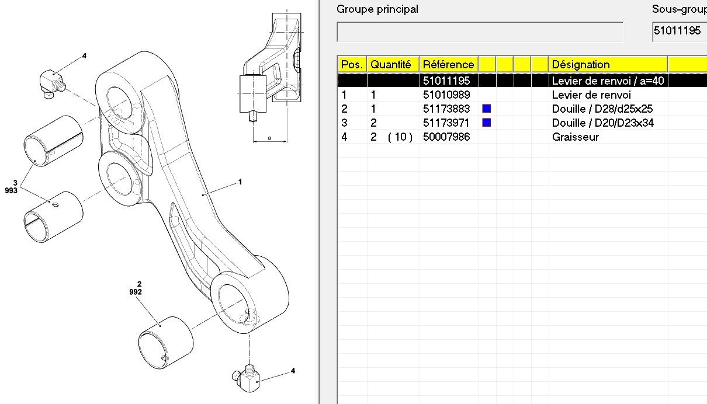Click the Sous-groupe field showing 51011195
707x404 pixels.
680,32
